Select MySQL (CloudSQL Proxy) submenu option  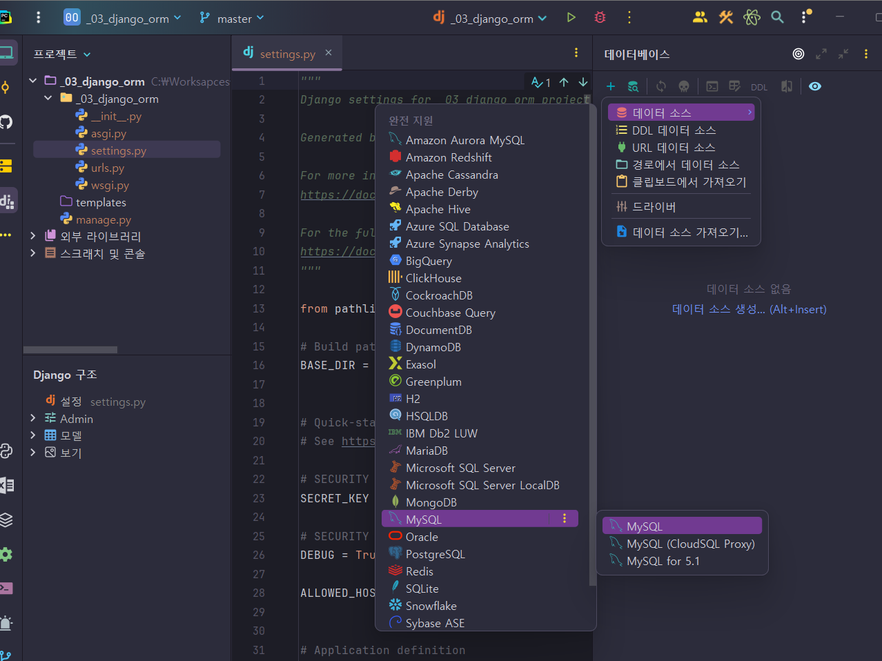(x=682, y=544)
